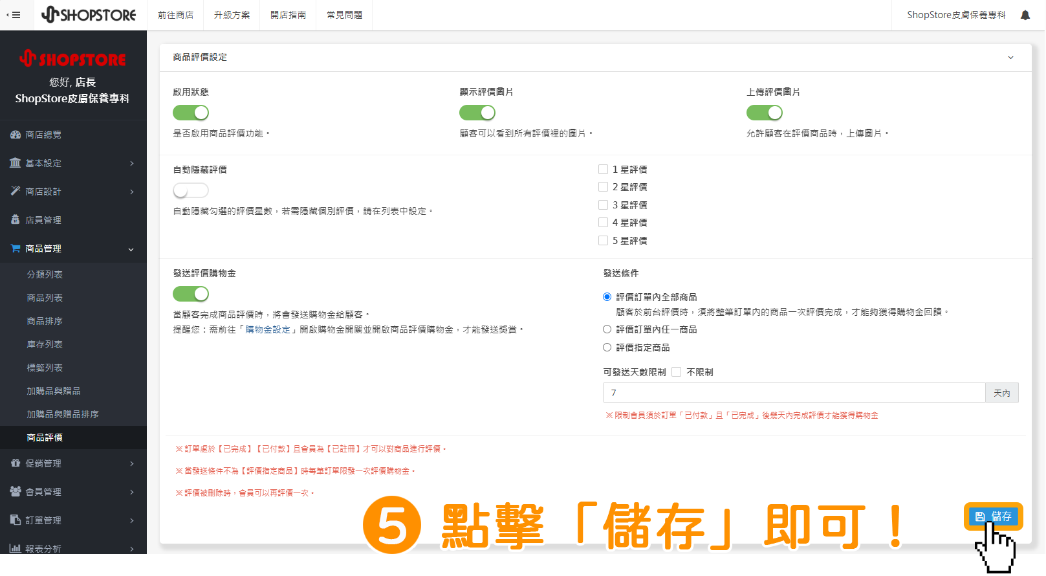Collapse the 商品評價設定 panel chevron

(x=1010, y=58)
